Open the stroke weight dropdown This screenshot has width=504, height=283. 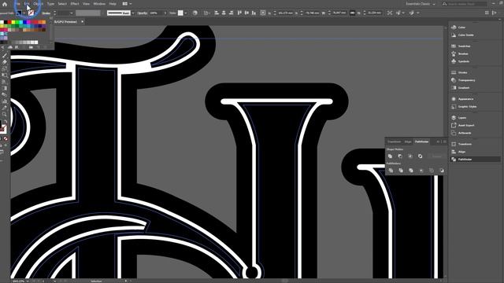[x=72, y=13]
